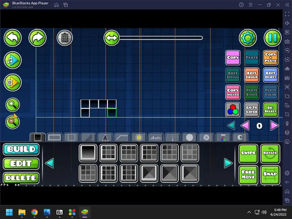Switch to Edit mode

tap(21, 164)
